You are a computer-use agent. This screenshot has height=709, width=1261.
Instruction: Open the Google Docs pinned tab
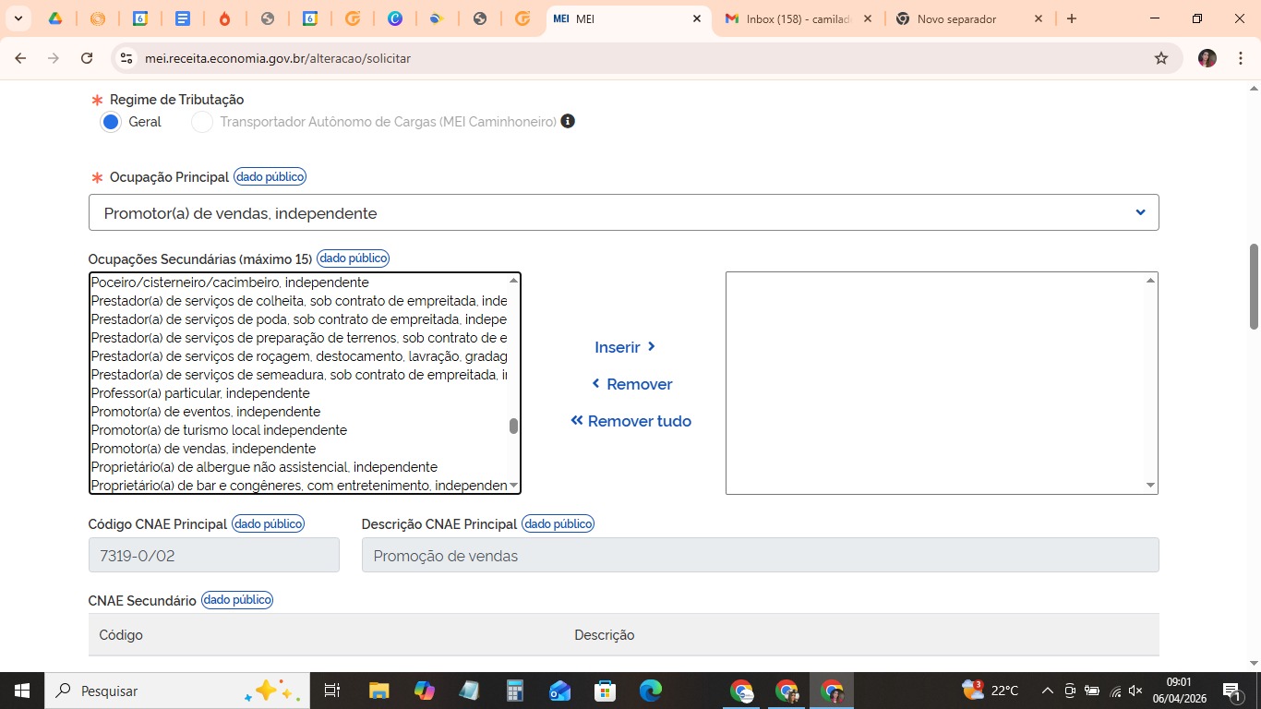pos(183,18)
